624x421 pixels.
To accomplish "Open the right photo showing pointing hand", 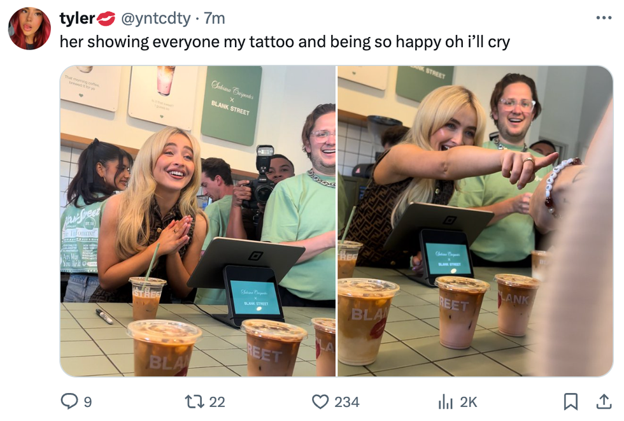I will point(475,221).
